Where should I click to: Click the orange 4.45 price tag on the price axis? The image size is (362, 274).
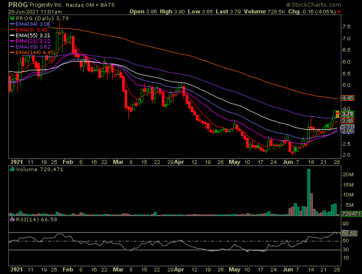(348, 98)
